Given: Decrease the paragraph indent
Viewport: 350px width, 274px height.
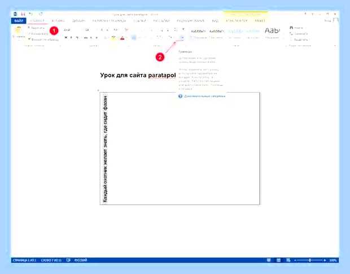Looking at the screenshot, I should point(162,30).
